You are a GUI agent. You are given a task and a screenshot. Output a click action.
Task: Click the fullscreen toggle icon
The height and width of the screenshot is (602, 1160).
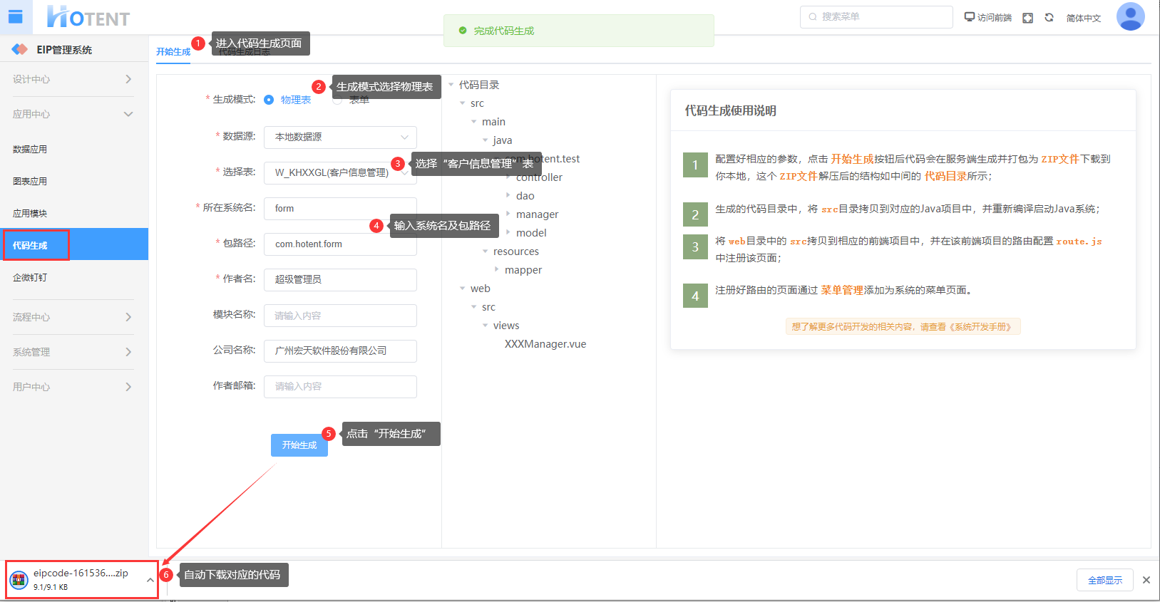coord(1027,18)
